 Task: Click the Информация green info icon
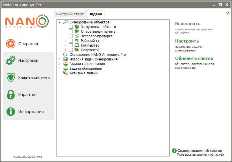click(11, 112)
